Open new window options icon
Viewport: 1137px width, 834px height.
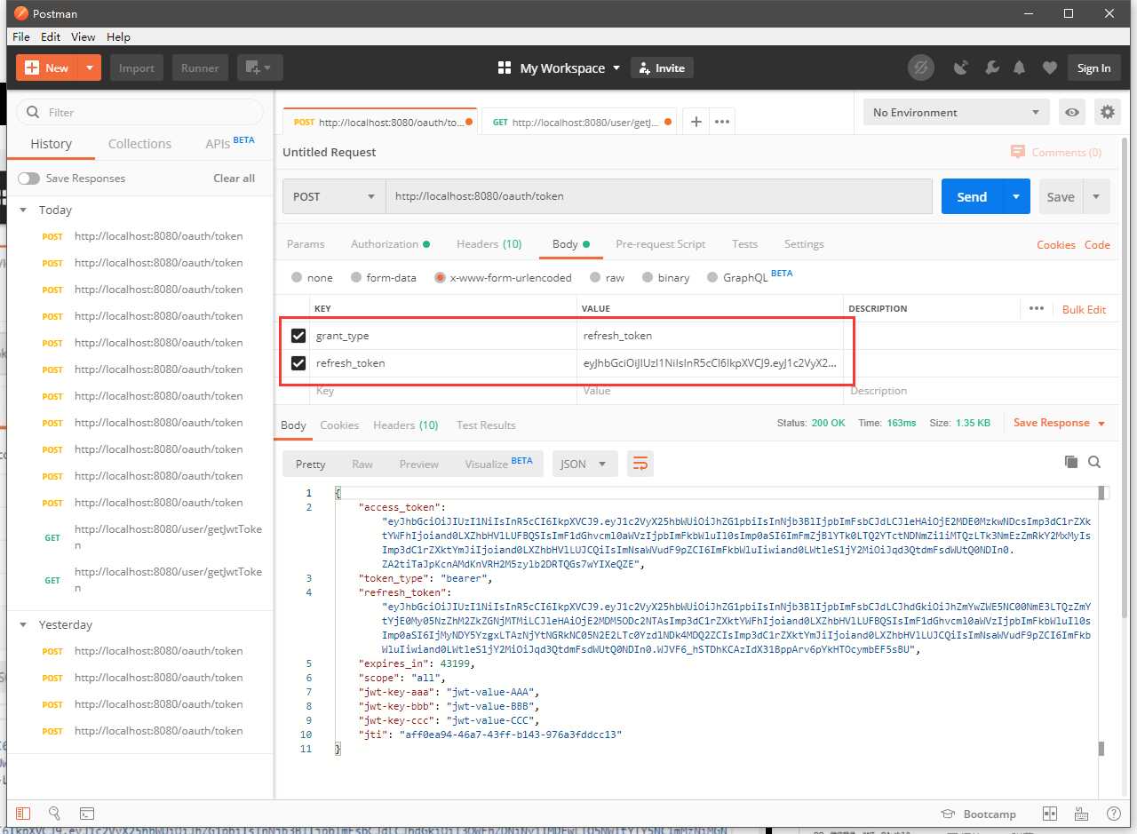[259, 68]
